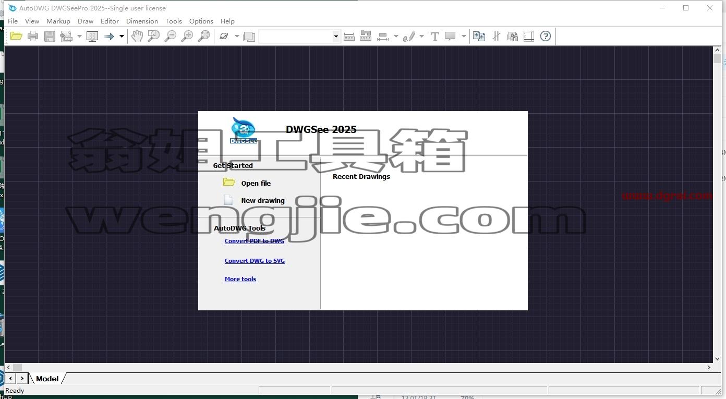Click the Recent Drawings heading
Image resolution: width=726 pixels, height=399 pixels.
click(x=361, y=176)
